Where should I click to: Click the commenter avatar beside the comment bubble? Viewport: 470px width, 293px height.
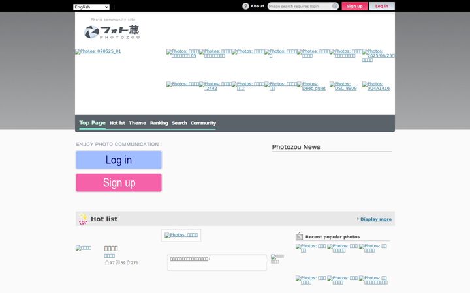click(x=277, y=259)
